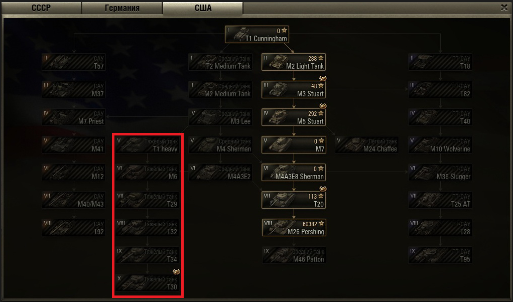
Task: Click the helmet icon above T20
Action: [323, 189]
